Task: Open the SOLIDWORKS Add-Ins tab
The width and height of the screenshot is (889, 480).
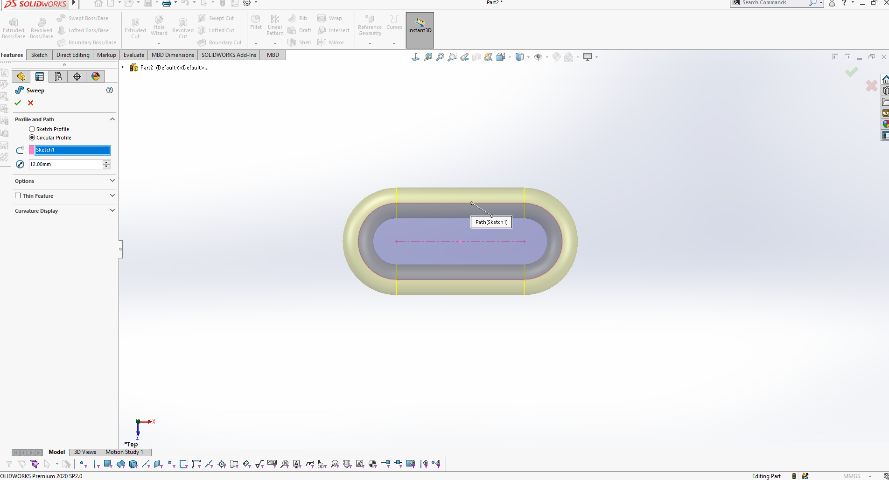Action: pyautogui.click(x=229, y=55)
